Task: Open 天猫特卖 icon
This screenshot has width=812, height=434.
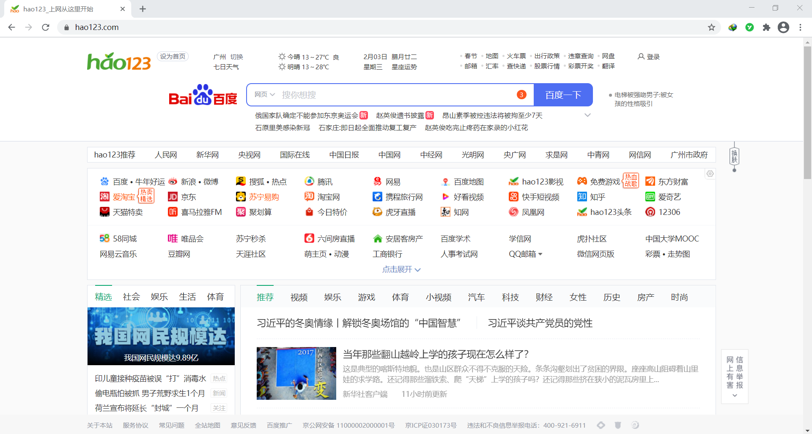Action: (104, 212)
